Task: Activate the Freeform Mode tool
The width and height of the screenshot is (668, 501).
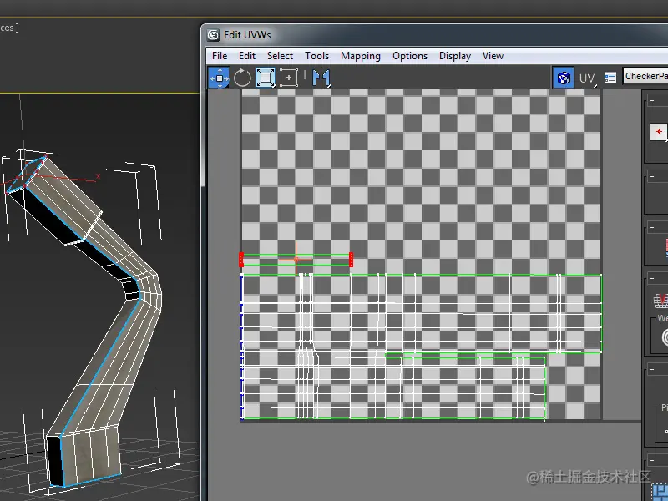Action: [x=289, y=78]
